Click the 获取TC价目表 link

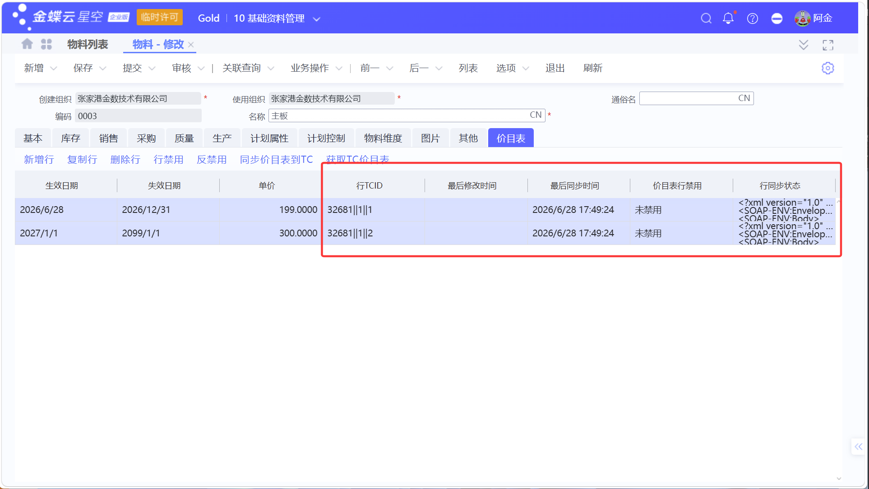357,159
